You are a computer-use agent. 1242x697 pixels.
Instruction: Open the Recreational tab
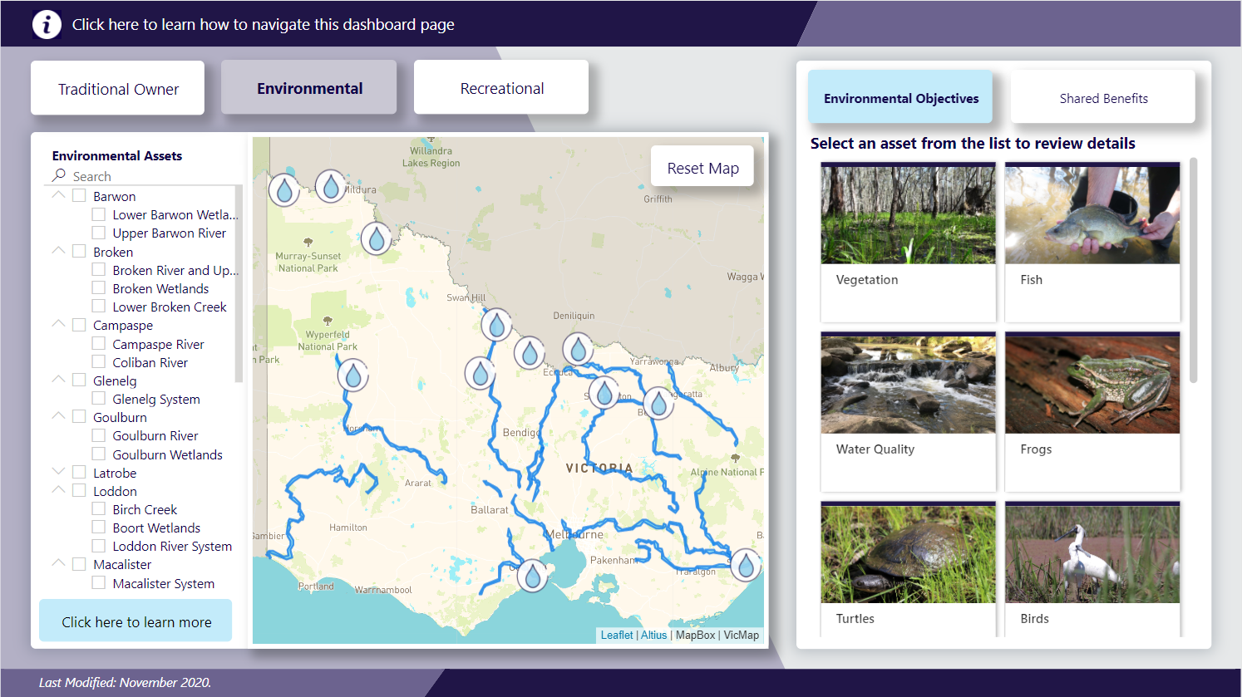(501, 87)
